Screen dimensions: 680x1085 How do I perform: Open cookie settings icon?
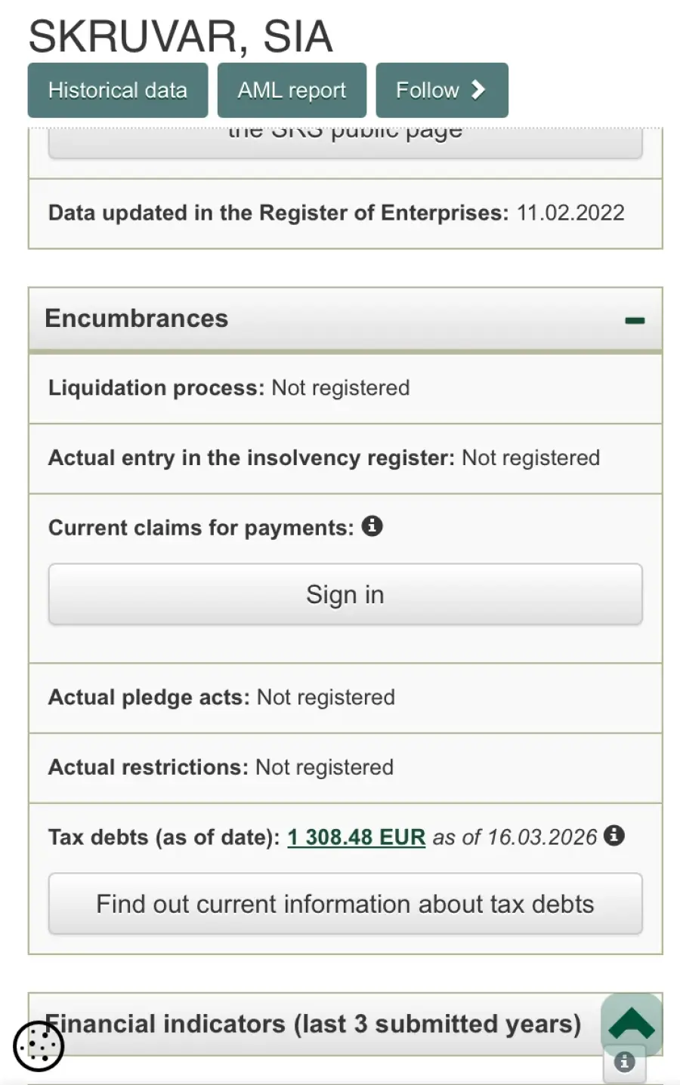[x=39, y=1046]
